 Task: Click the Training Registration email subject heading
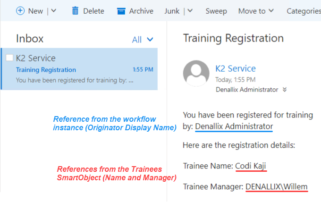point(233,38)
